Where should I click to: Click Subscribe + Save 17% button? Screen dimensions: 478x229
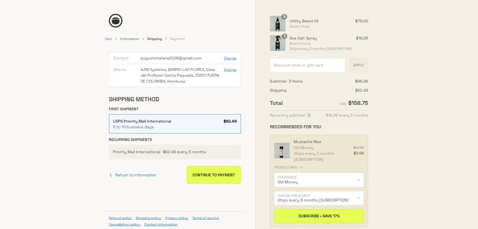coord(319,216)
